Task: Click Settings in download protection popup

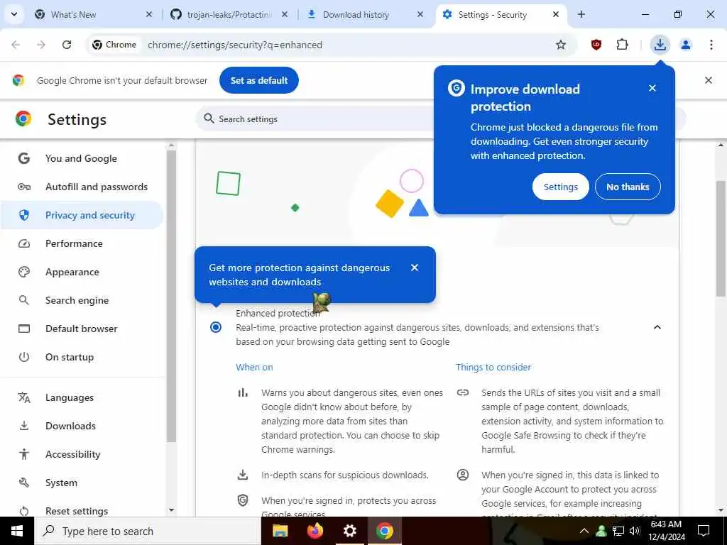Action: click(561, 187)
